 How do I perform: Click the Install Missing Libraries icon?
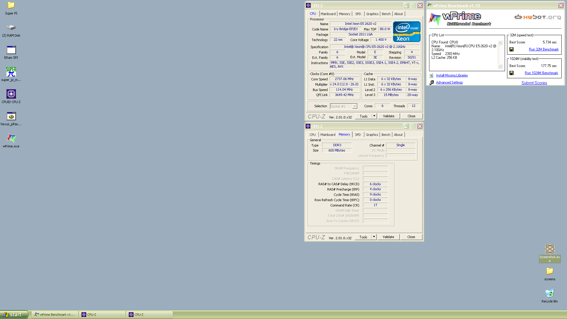click(x=431, y=75)
